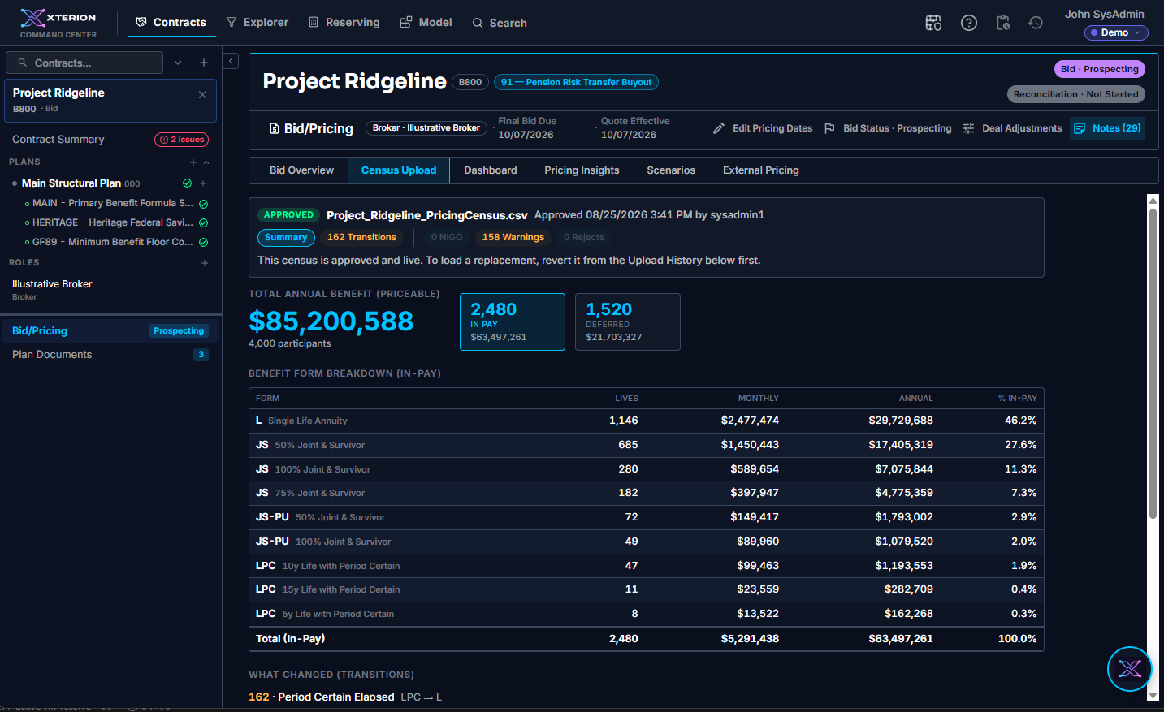Switch to the Pricing Insights tab
Screen dimensions: 1164x712
(582, 170)
